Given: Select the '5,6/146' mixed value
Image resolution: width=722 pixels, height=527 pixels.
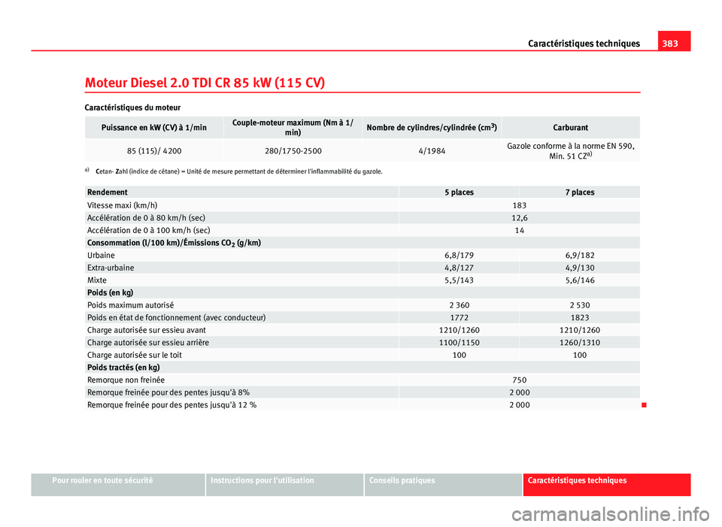Looking at the screenshot, I should [580, 280].
